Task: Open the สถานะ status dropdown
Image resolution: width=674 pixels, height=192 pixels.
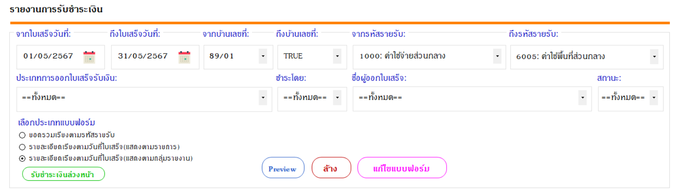Action: (654, 98)
